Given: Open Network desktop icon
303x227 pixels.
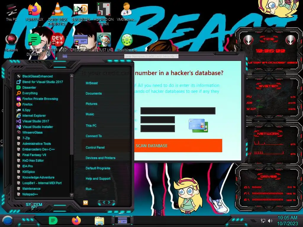Looking at the screenshot, I should click(12, 43).
